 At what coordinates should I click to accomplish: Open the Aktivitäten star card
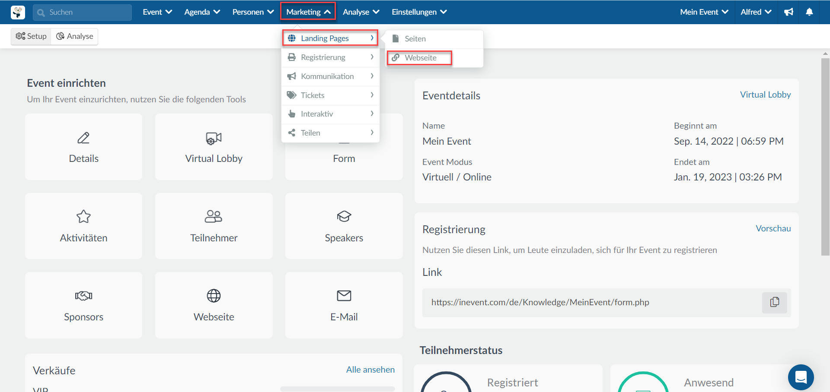(84, 226)
